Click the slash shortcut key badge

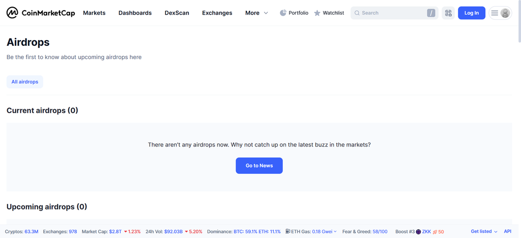431,13
